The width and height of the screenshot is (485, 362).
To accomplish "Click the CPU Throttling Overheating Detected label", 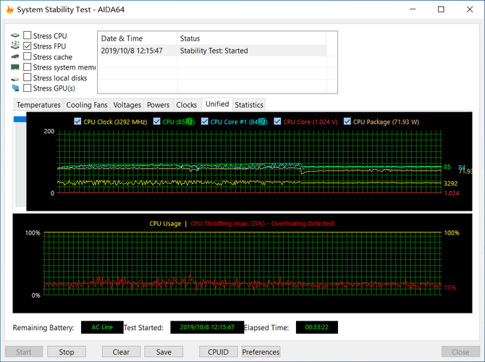I will [x=263, y=224].
